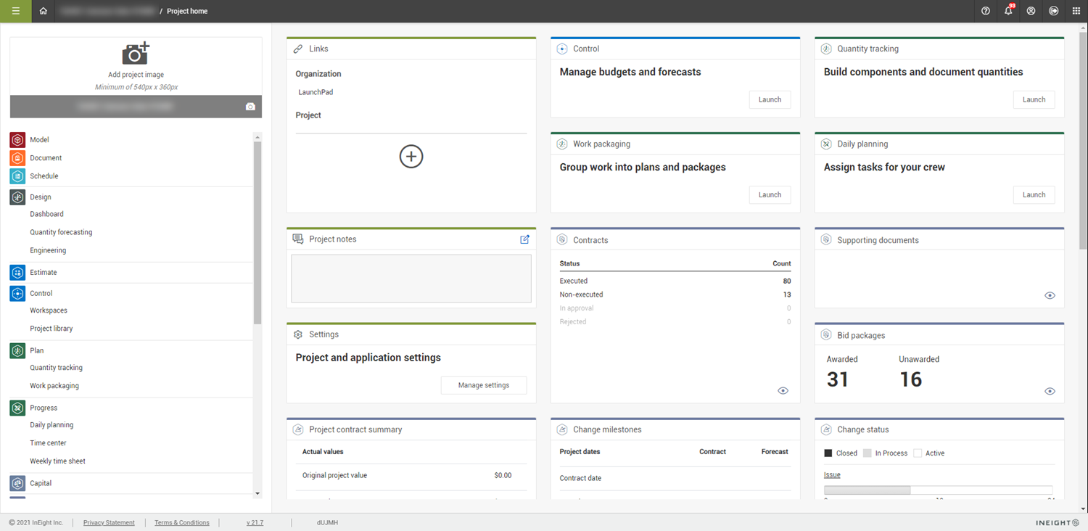Open the help question mark icon

click(985, 11)
